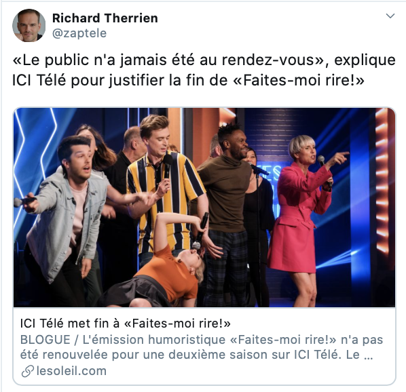
Task: Open Richard Therrien's profile avatar
Action: coord(29,25)
